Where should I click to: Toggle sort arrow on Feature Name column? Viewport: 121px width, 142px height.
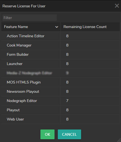tap(57, 27)
